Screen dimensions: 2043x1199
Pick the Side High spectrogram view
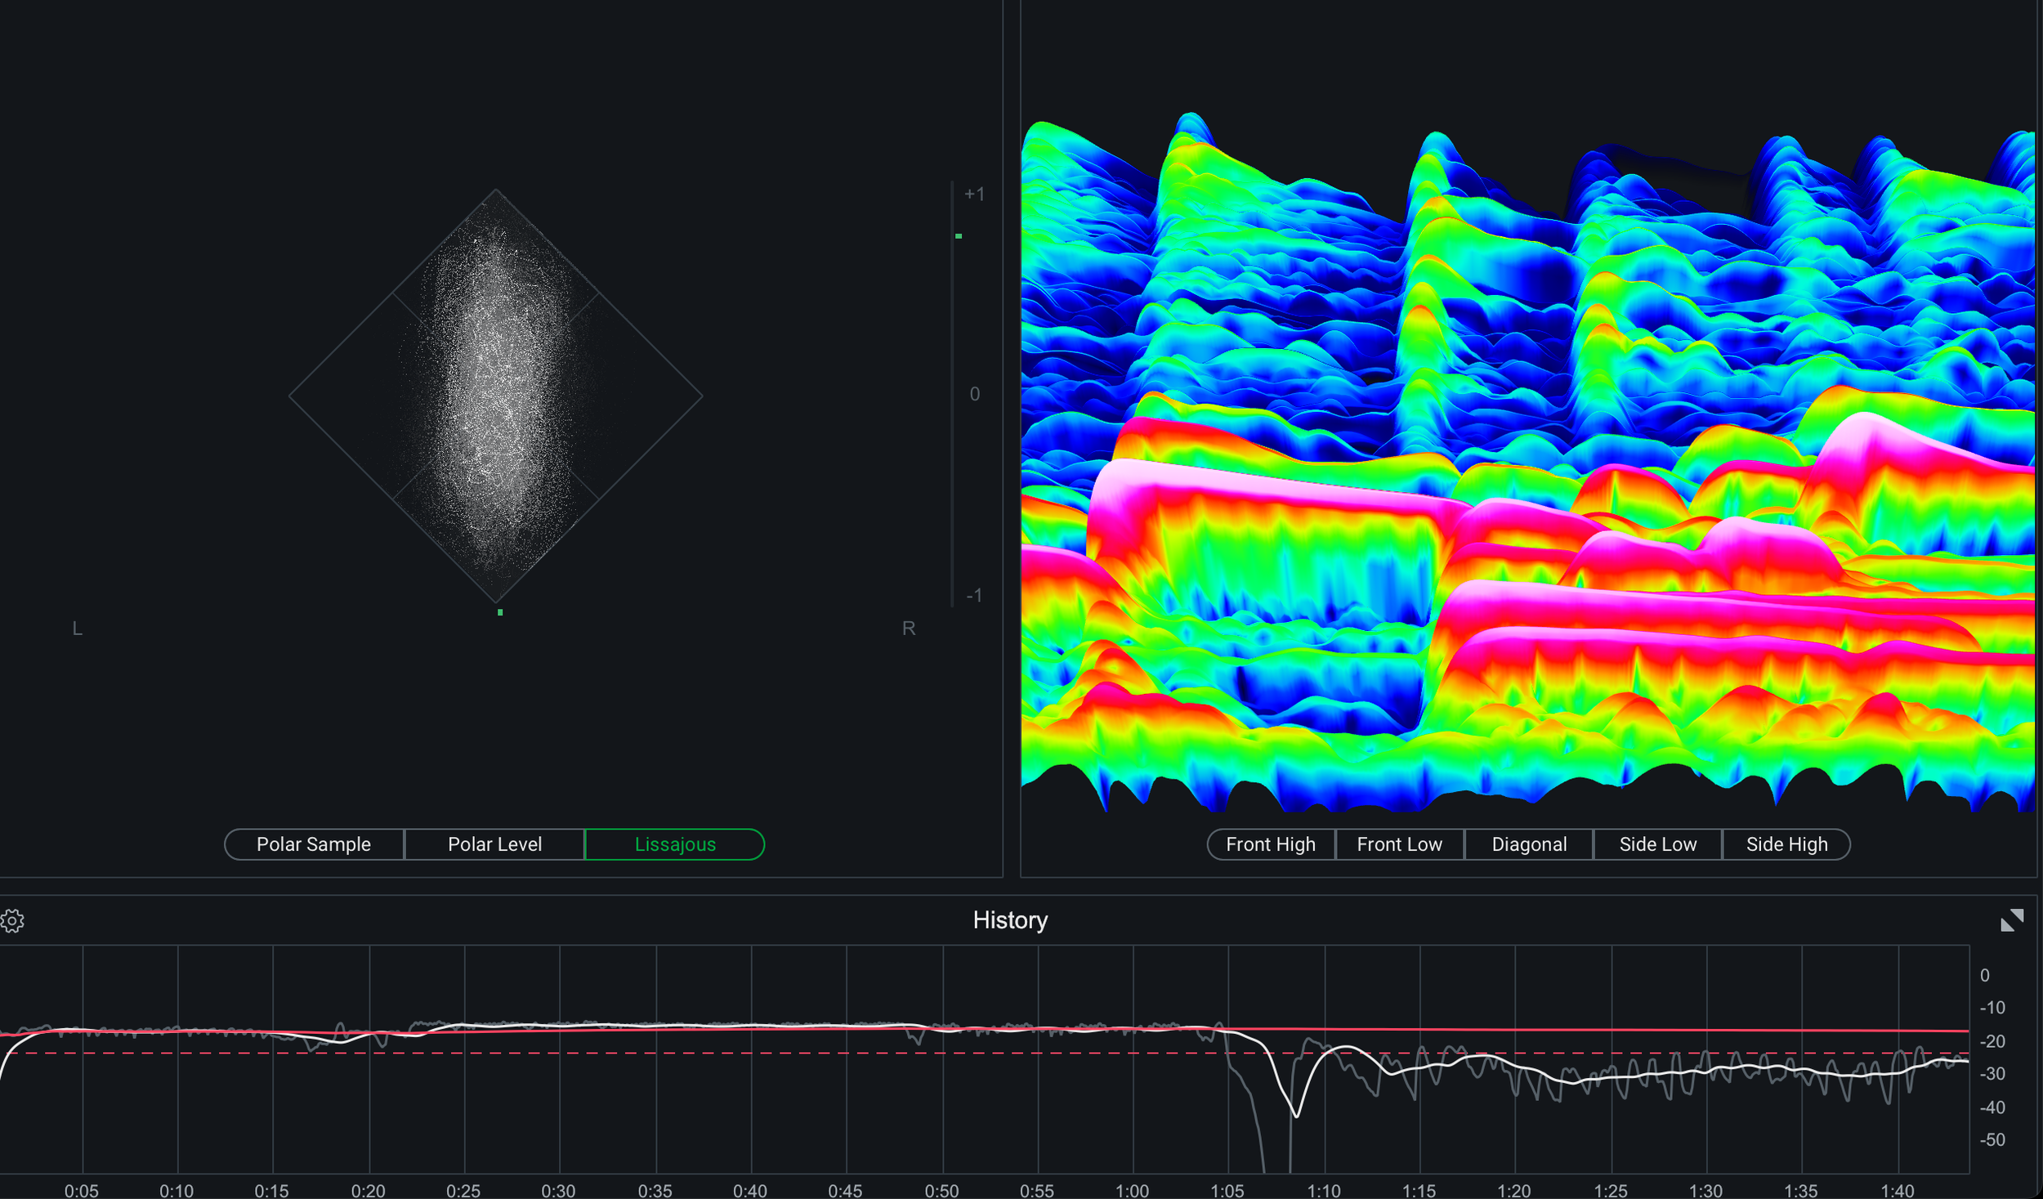coord(1786,844)
